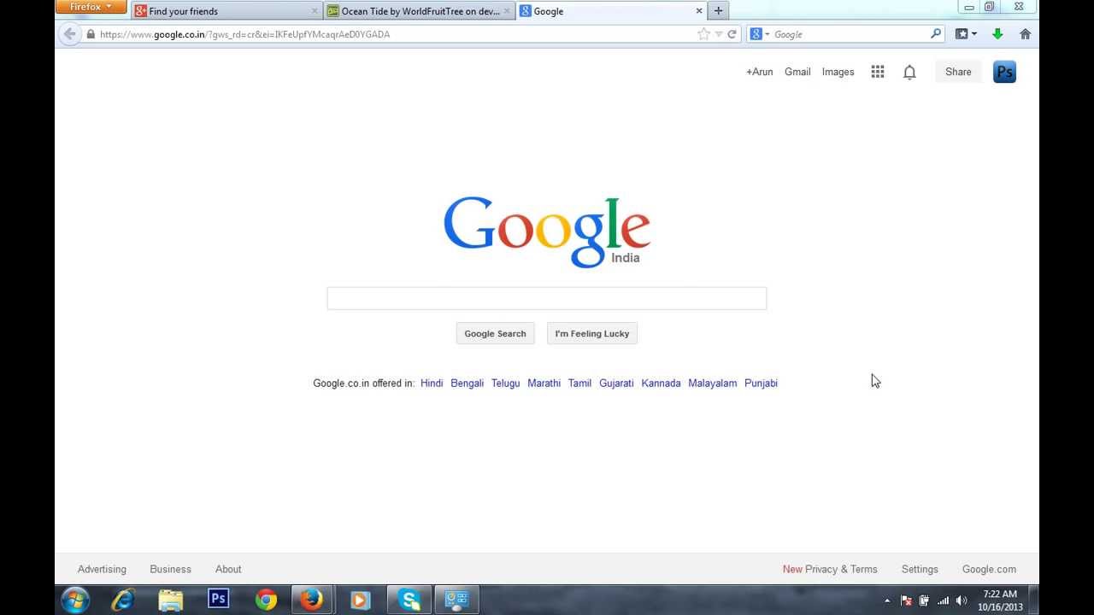1094x615 pixels.
Task: Open the Business footer link
Action: (x=170, y=569)
